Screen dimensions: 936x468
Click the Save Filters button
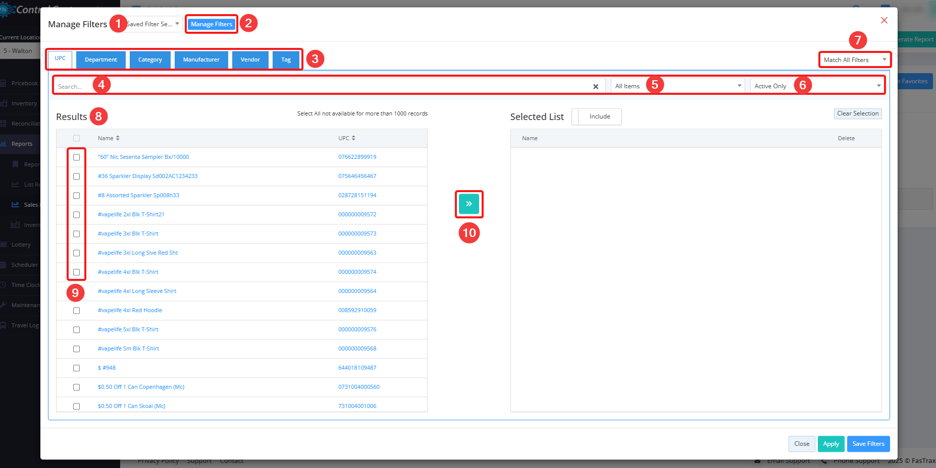pyautogui.click(x=868, y=444)
